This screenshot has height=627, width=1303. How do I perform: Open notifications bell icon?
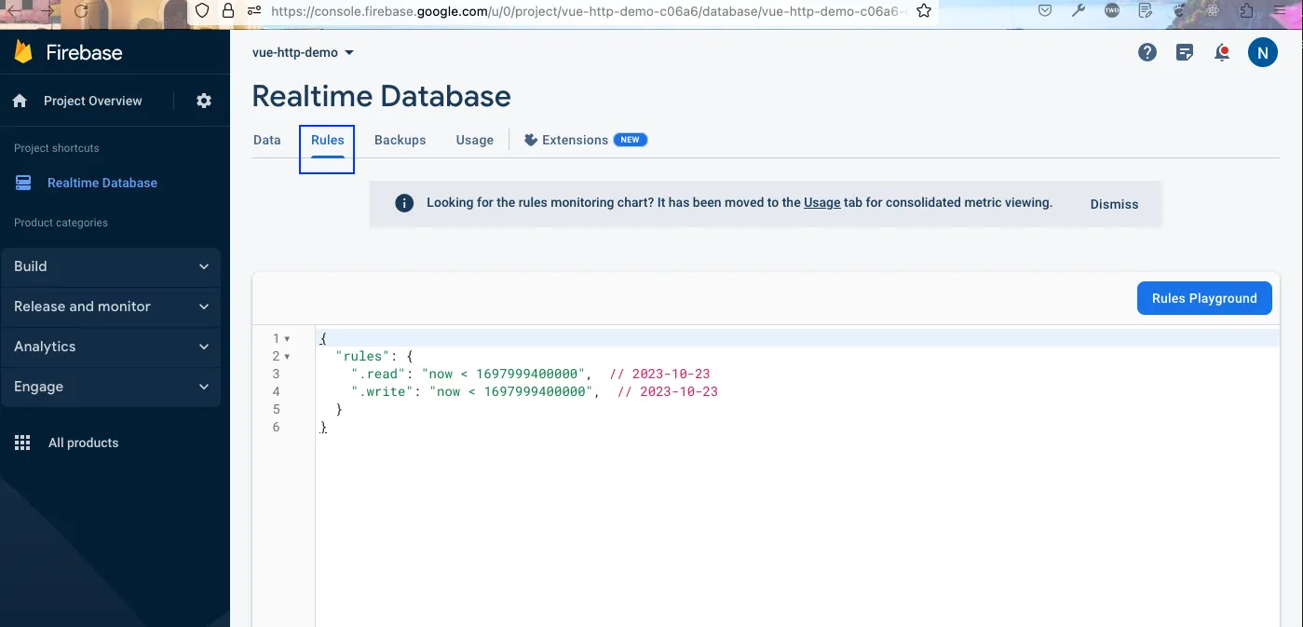[1222, 52]
